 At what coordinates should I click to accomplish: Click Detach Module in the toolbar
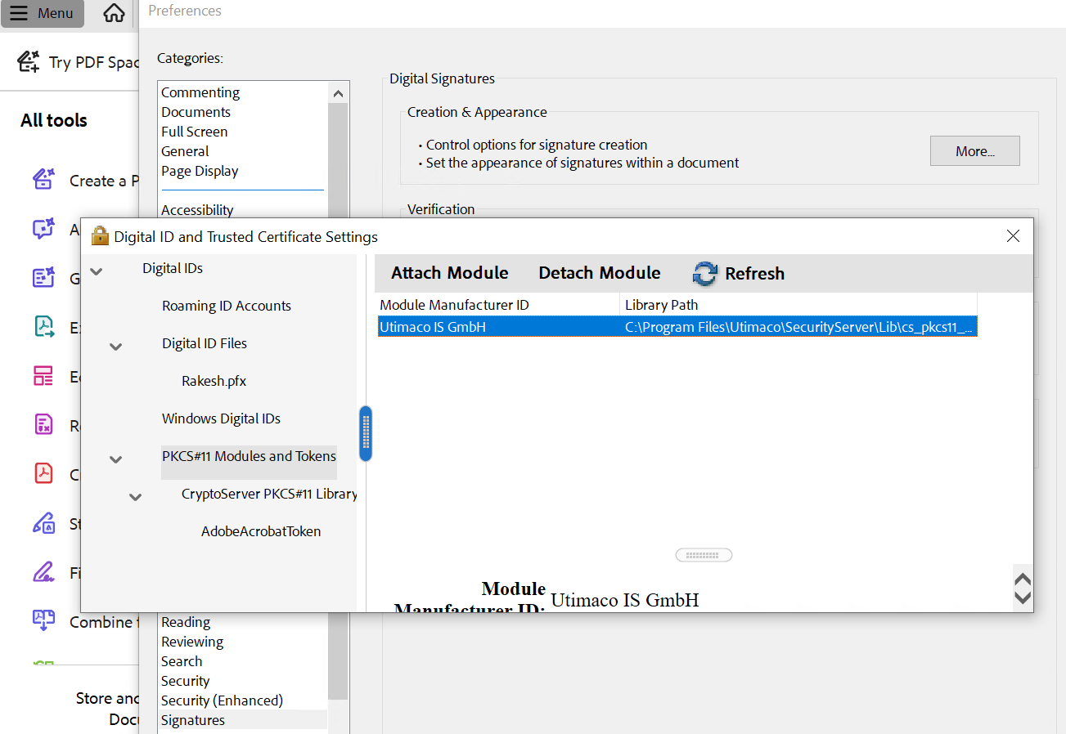click(x=600, y=273)
